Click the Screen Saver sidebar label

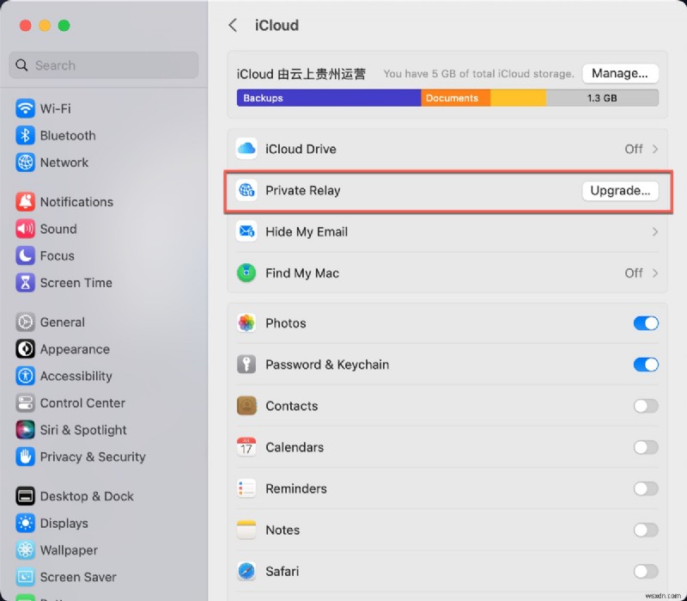click(78, 577)
